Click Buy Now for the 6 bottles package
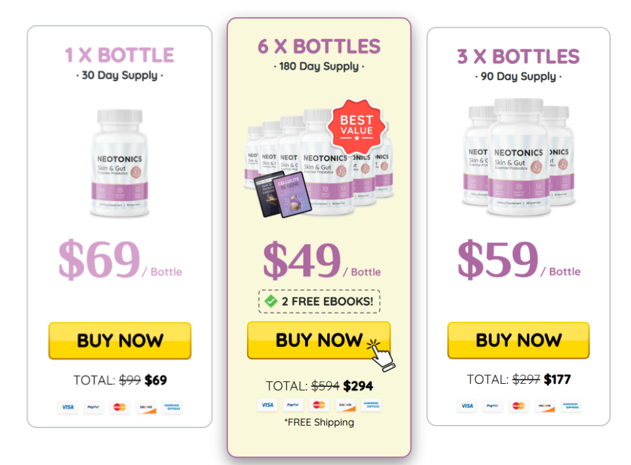Image resolution: width=631 pixels, height=465 pixels. [x=319, y=340]
